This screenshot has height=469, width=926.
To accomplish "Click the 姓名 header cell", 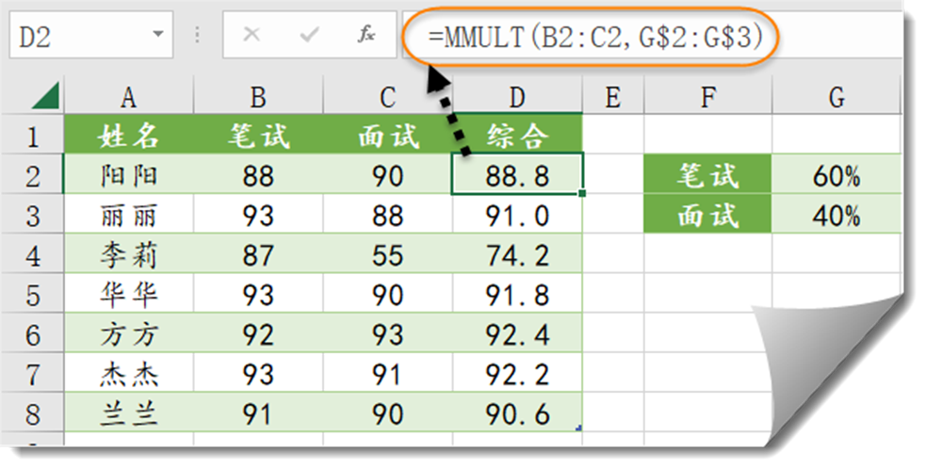I will (129, 136).
